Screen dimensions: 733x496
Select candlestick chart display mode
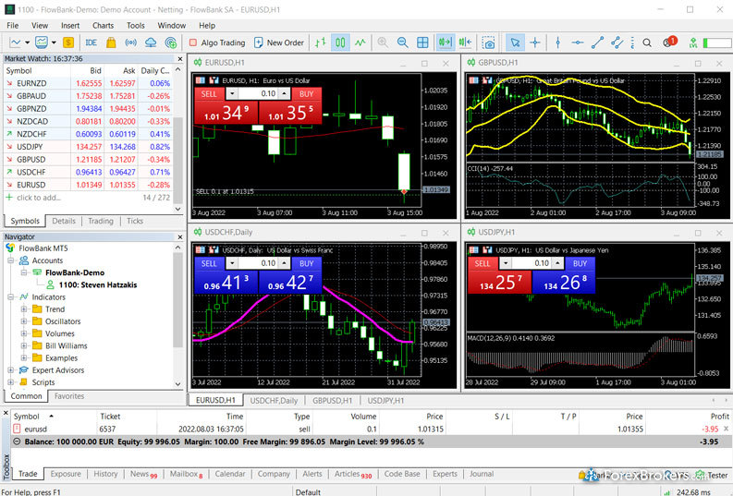340,42
